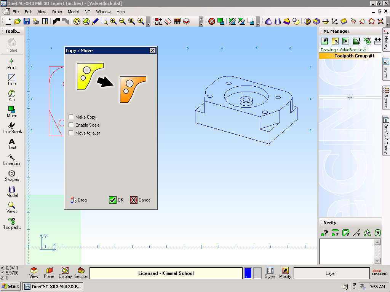Click the Display icon in the bottom bar
Image resolution: width=390 pixels, height=292 pixels.
pyautogui.click(x=65, y=273)
